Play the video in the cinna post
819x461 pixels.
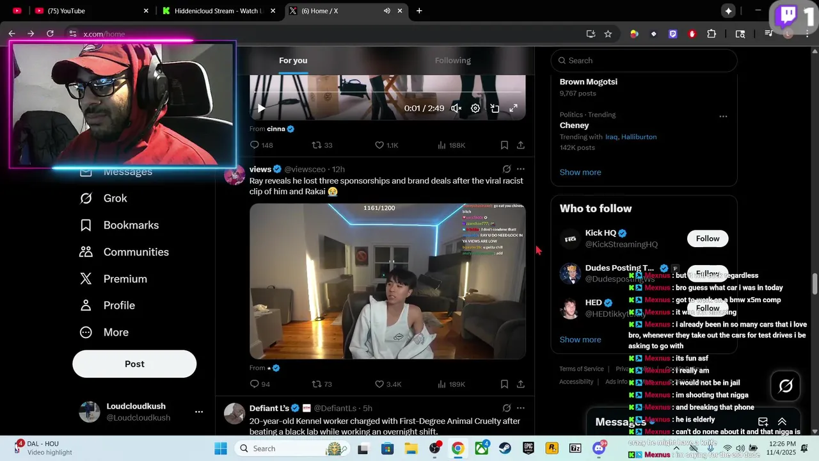pyautogui.click(x=261, y=108)
